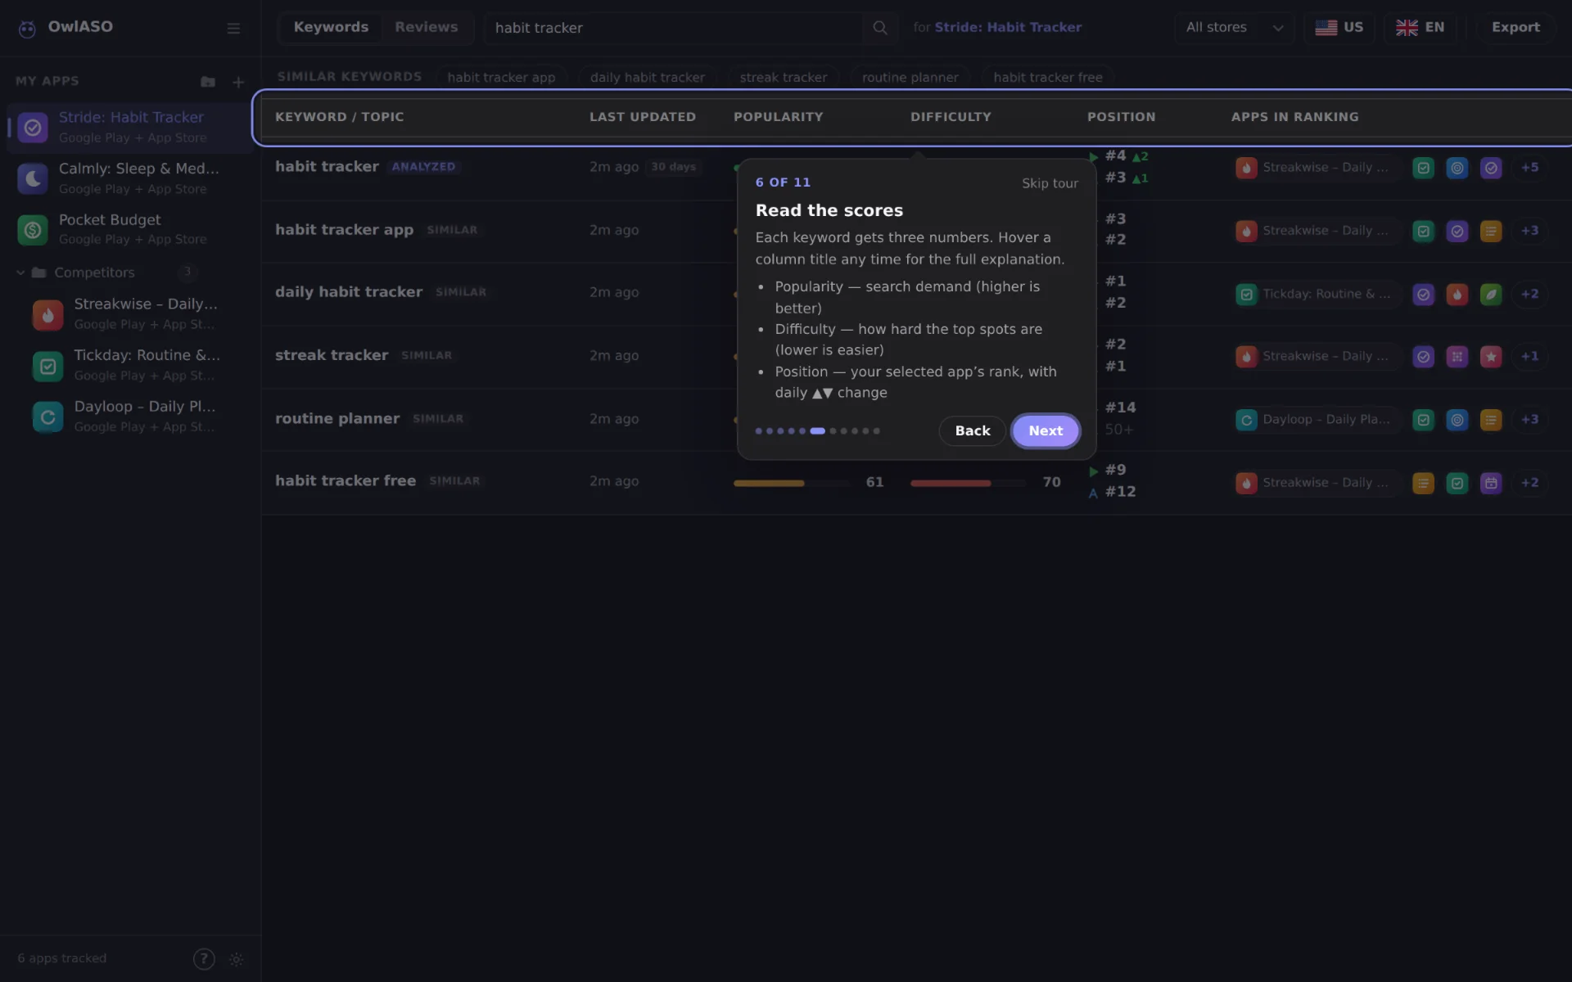1572x982 pixels.
Task: Switch to the Keywords tab
Action: click(331, 28)
